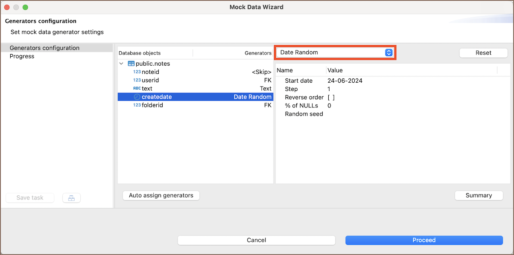Toggle the Reverse order checkbox
This screenshot has width=514, height=255.
tap(331, 97)
